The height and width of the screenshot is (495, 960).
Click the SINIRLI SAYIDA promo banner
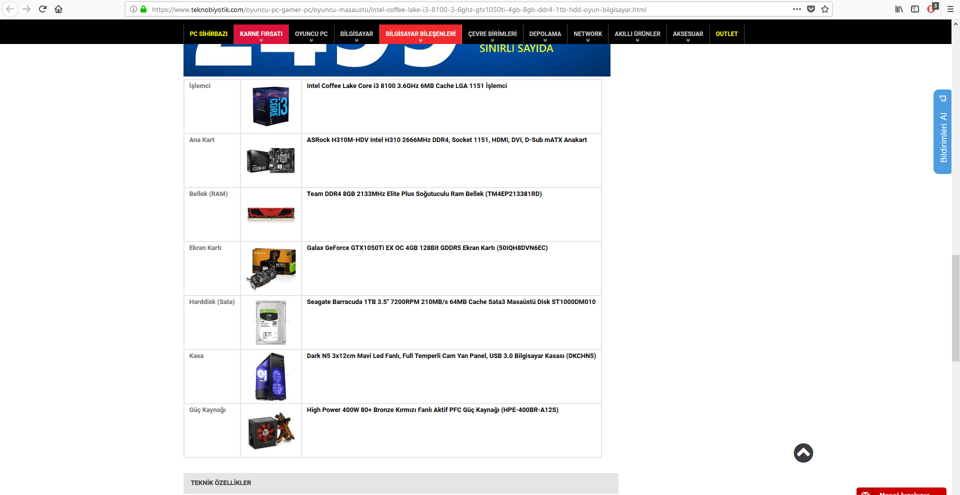pos(397,60)
